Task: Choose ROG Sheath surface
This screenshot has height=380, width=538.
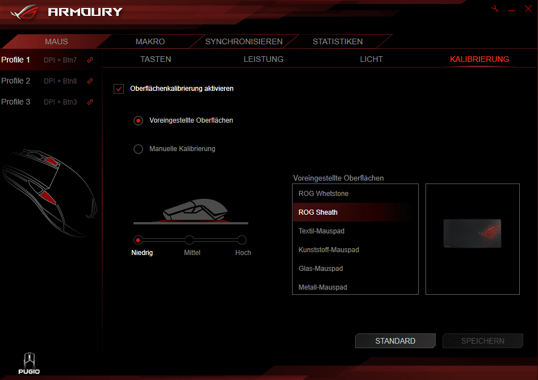Action: (355, 212)
